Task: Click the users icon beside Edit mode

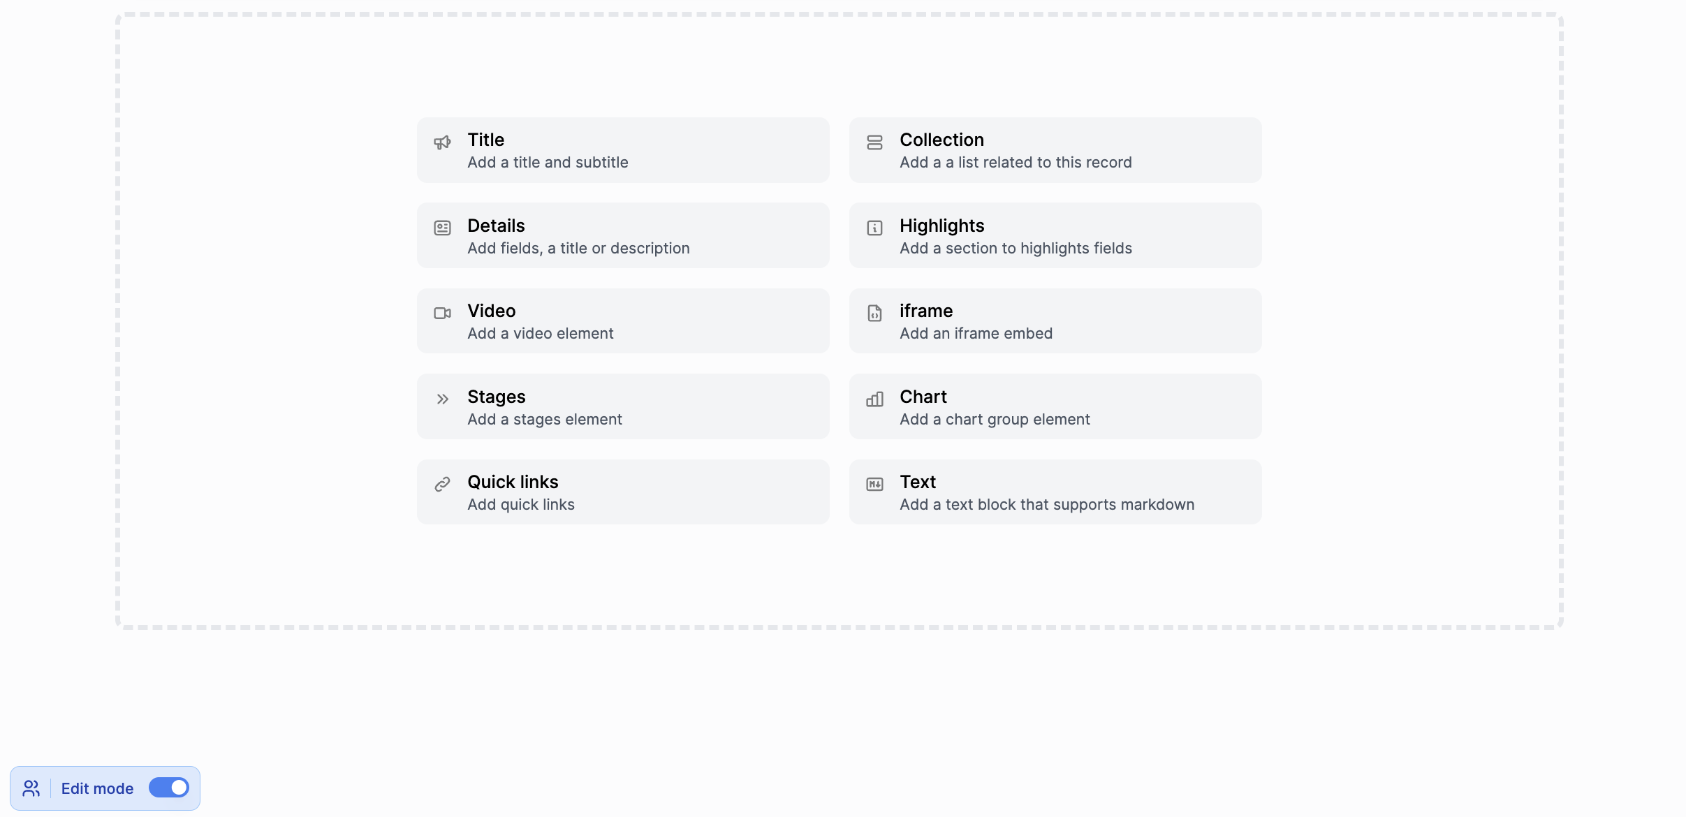Action: 31,788
